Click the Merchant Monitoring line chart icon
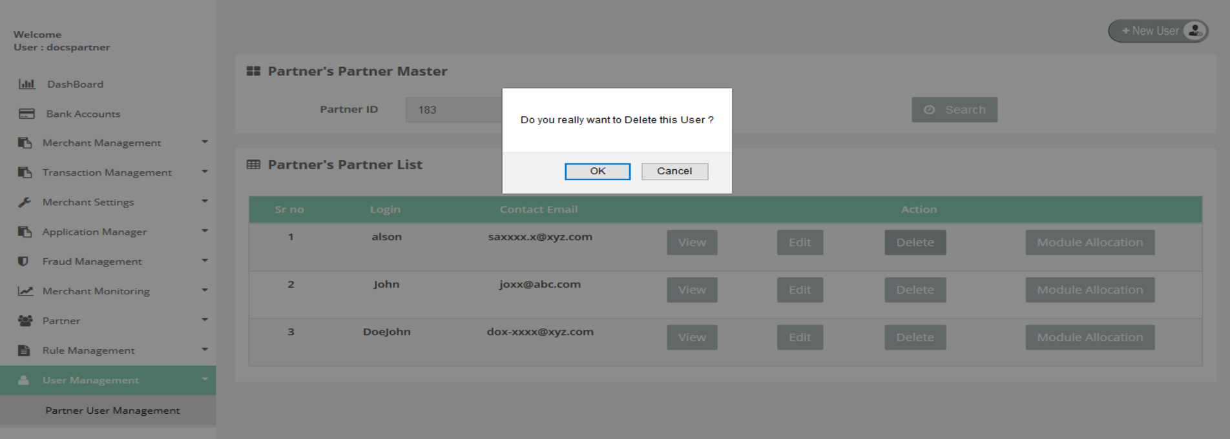Screen dimensions: 1230x439 coord(25,291)
